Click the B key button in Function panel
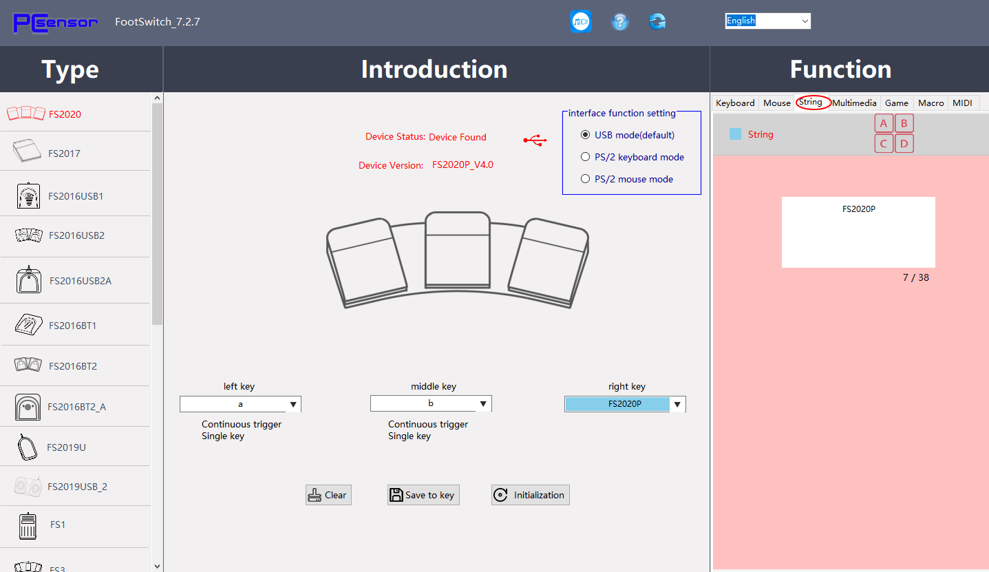989x572 pixels. point(904,124)
